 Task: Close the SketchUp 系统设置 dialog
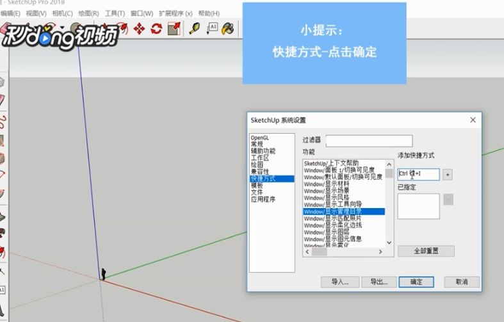tap(473, 120)
